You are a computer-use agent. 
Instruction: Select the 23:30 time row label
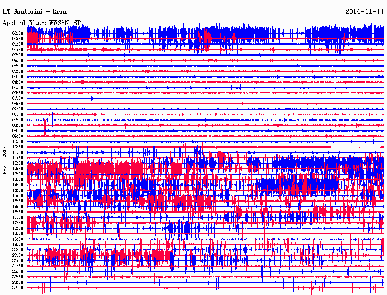coord(18,288)
